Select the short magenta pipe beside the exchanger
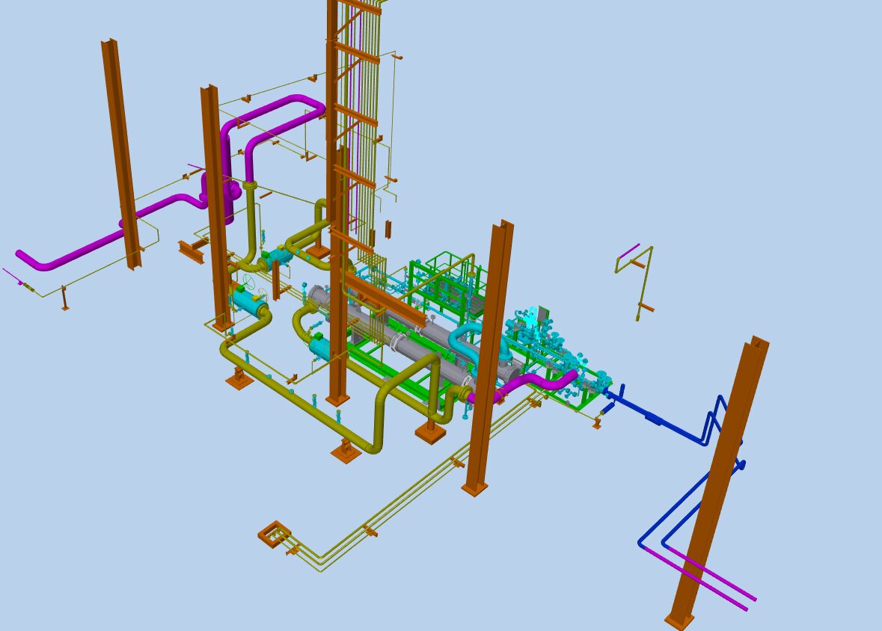 pyautogui.click(x=539, y=381)
